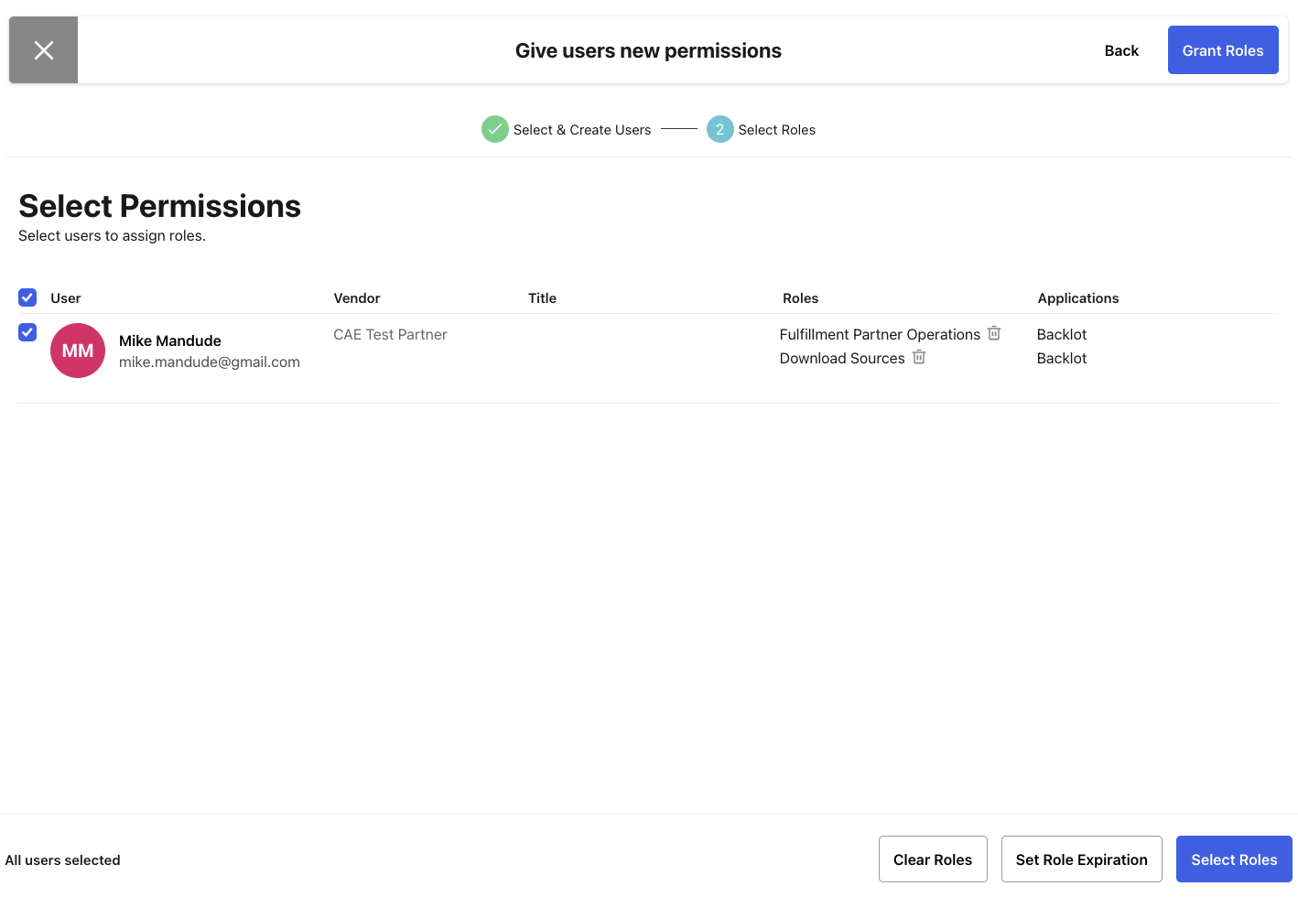Click the step 2 Select Roles circle
Viewport: 1298px width, 897px height.
tap(720, 129)
